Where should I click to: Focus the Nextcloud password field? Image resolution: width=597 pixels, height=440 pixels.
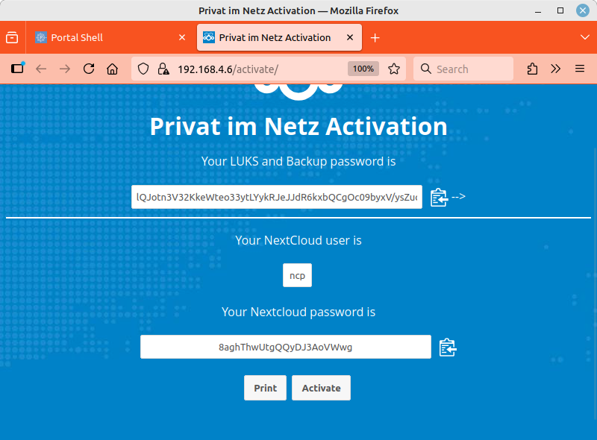pos(285,348)
